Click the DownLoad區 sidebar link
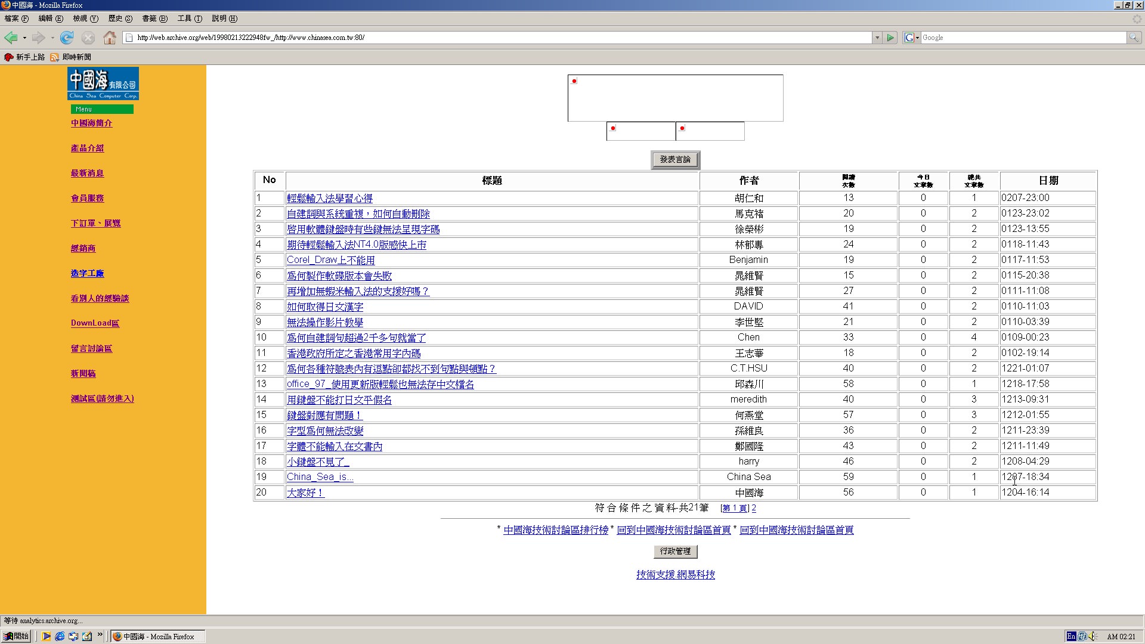Image resolution: width=1145 pixels, height=644 pixels. [x=95, y=323]
